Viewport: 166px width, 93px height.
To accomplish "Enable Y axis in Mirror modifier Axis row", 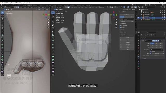I will click(156, 43).
